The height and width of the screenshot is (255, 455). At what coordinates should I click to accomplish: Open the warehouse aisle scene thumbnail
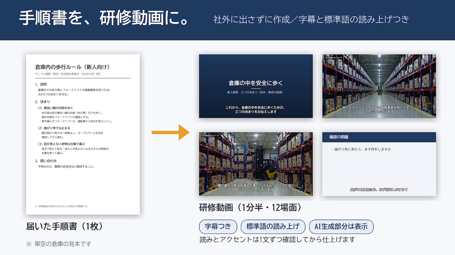pyautogui.click(x=379, y=86)
